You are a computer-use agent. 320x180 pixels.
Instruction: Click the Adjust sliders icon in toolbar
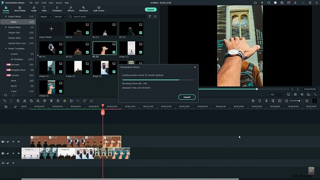tap(71, 101)
